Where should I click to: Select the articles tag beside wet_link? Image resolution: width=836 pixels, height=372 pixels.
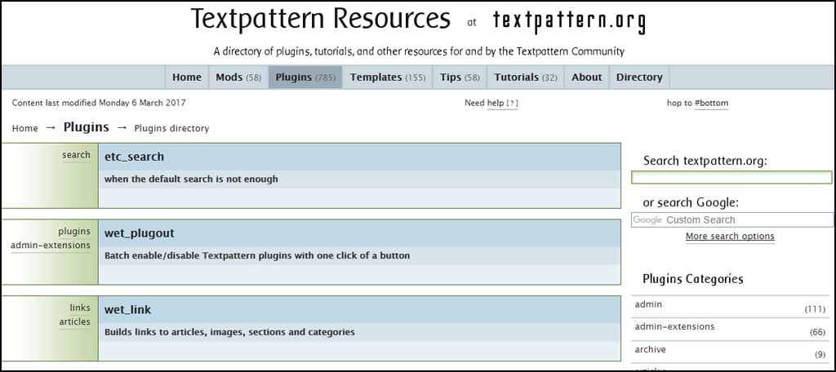pyautogui.click(x=74, y=321)
